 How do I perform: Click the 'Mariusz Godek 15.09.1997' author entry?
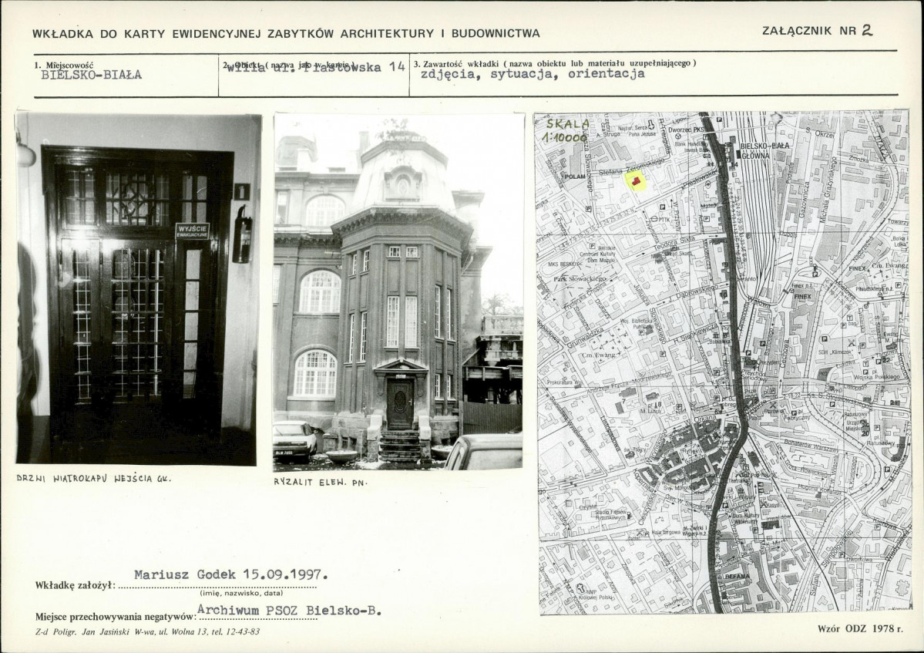pos(231,574)
